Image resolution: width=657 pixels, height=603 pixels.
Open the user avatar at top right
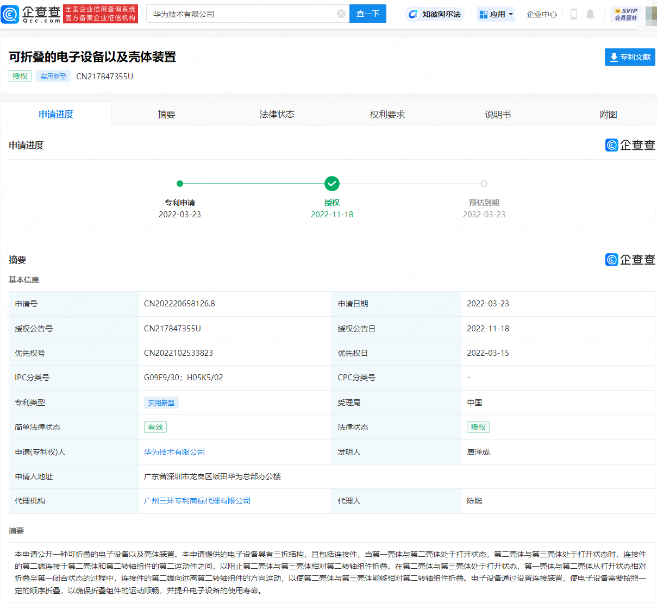coord(651,16)
